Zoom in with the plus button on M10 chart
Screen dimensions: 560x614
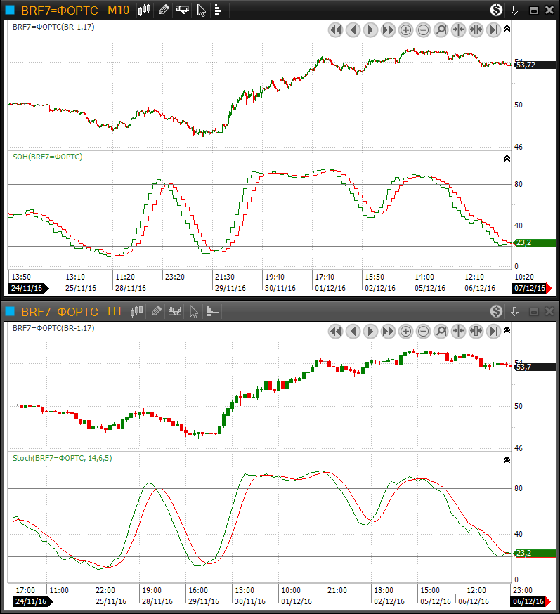(405, 30)
